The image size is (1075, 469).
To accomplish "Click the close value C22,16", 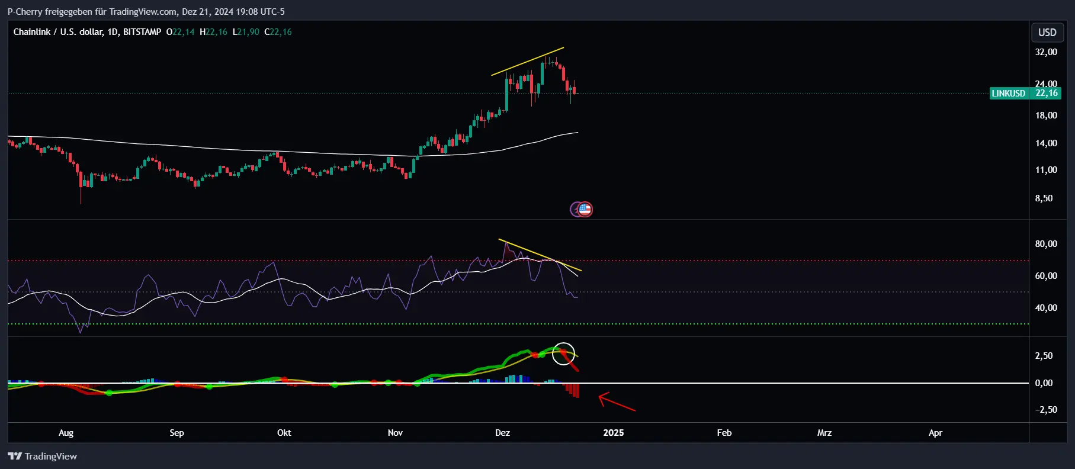I will coord(278,32).
